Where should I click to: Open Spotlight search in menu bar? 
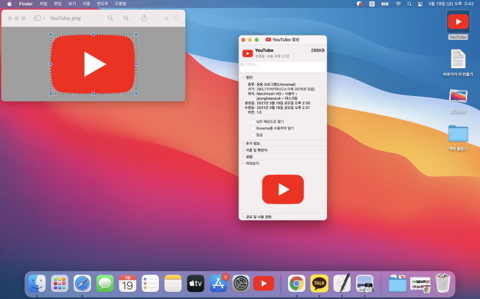coord(410,4)
